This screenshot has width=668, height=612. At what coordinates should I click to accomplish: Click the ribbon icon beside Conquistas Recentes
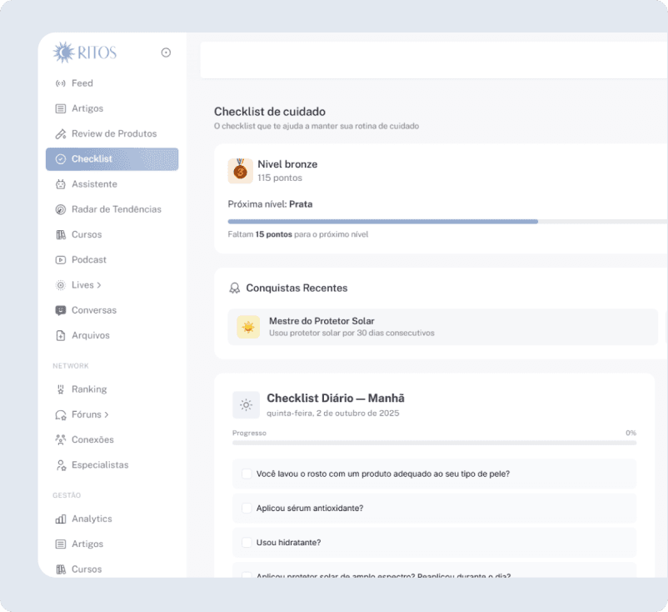(234, 288)
